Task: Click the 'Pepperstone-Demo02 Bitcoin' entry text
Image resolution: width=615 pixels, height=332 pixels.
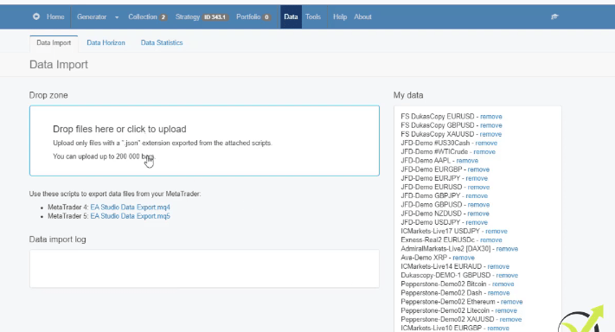Action: tap(444, 284)
